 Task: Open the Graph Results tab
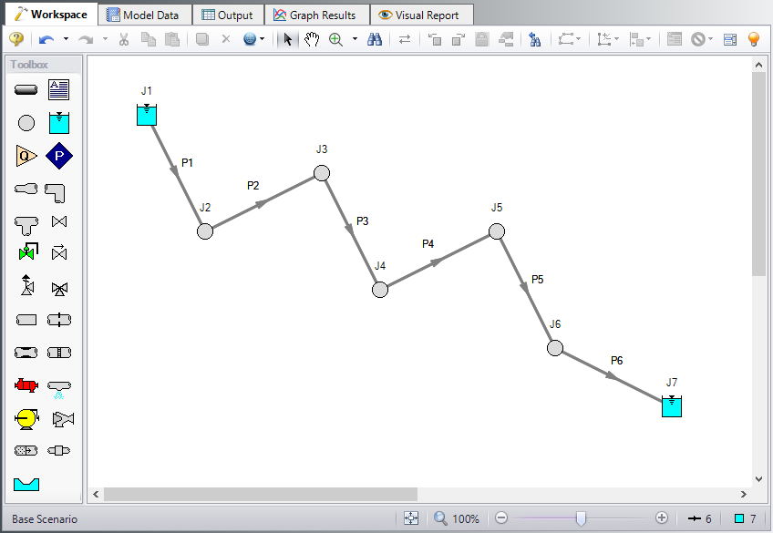point(316,15)
